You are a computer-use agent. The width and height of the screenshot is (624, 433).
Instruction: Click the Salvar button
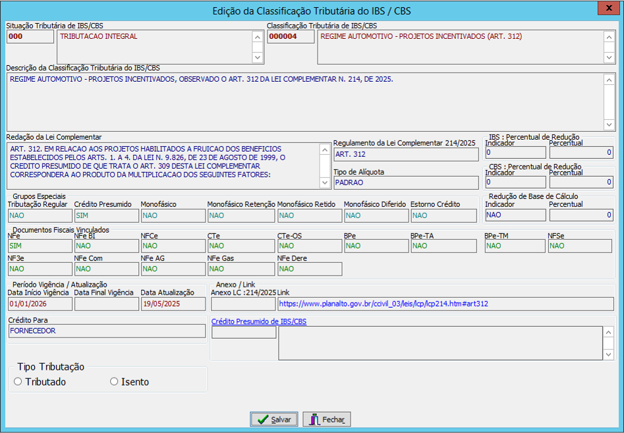point(274,419)
